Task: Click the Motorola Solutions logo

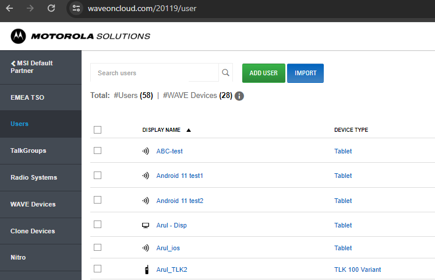Action: point(80,36)
